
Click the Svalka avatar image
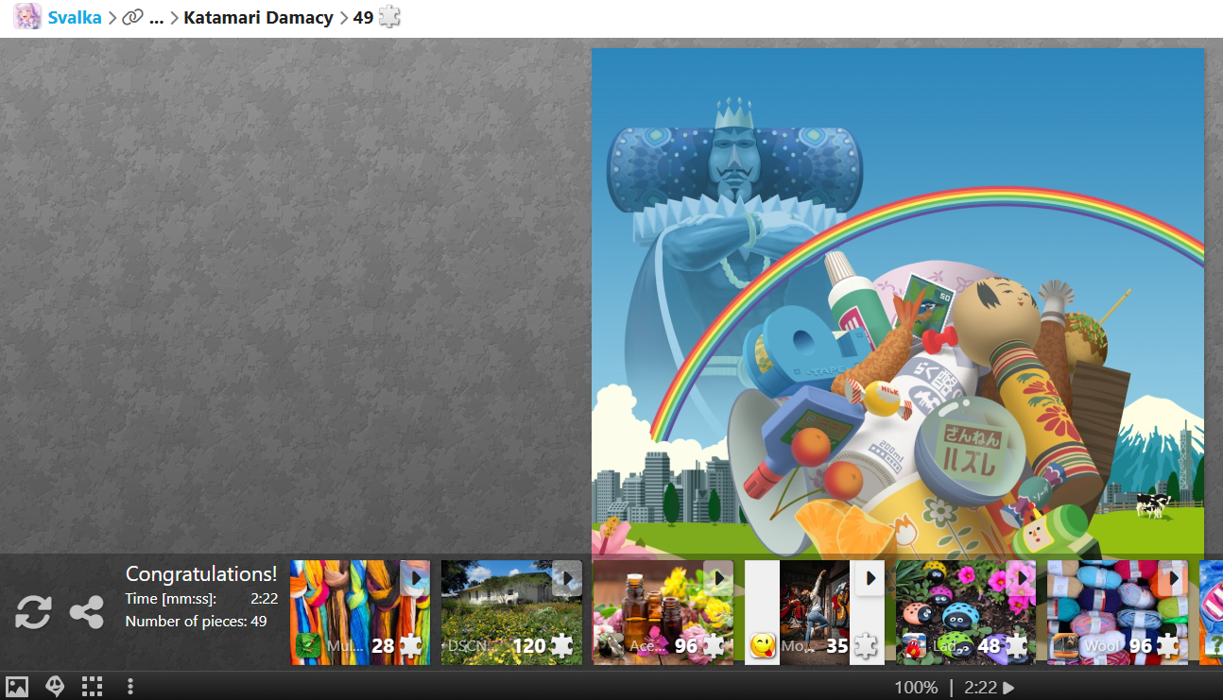tap(27, 17)
